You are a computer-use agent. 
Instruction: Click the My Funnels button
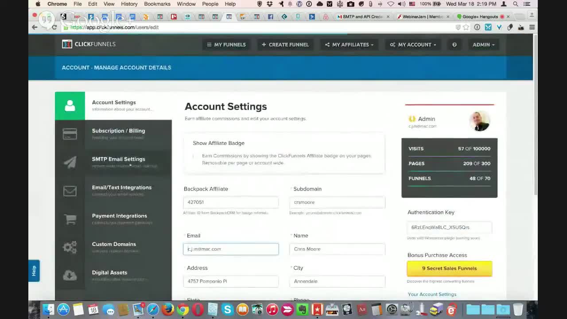coord(226,44)
